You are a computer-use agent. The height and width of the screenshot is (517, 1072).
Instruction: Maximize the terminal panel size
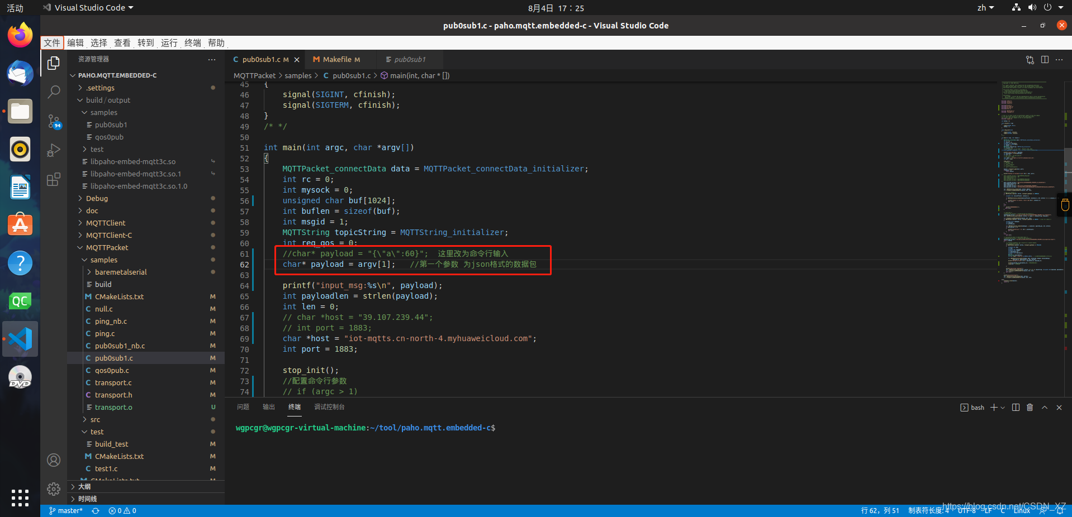pos(1045,408)
